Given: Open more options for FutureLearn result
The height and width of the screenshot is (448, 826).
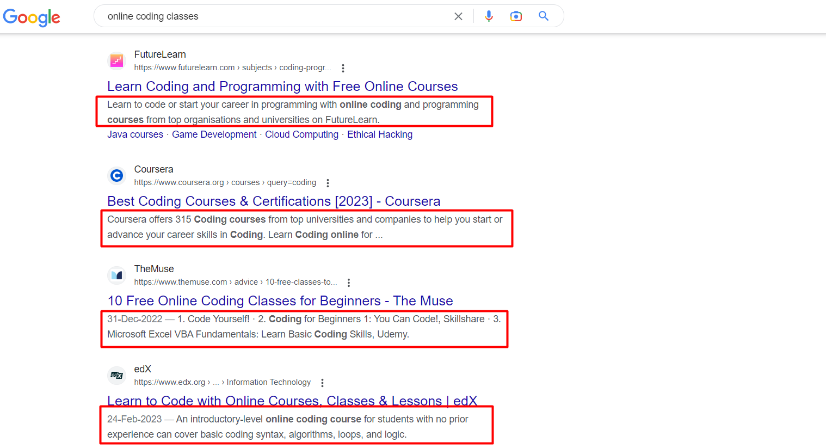Looking at the screenshot, I should point(343,68).
